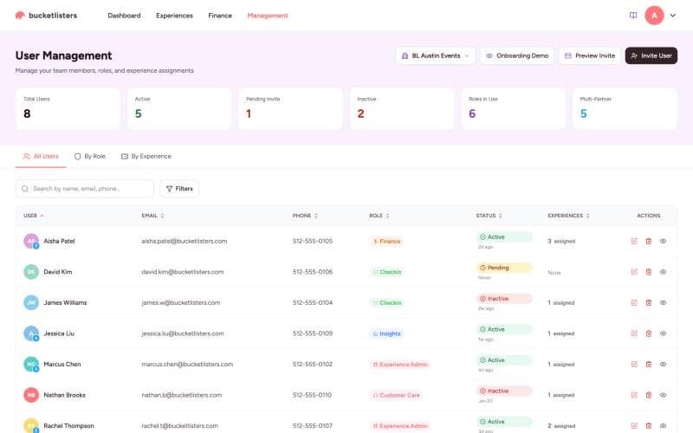The height and width of the screenshot is (433, 693).
Task: Click James Williams' avatar
Action: click(x=31, y=302)
